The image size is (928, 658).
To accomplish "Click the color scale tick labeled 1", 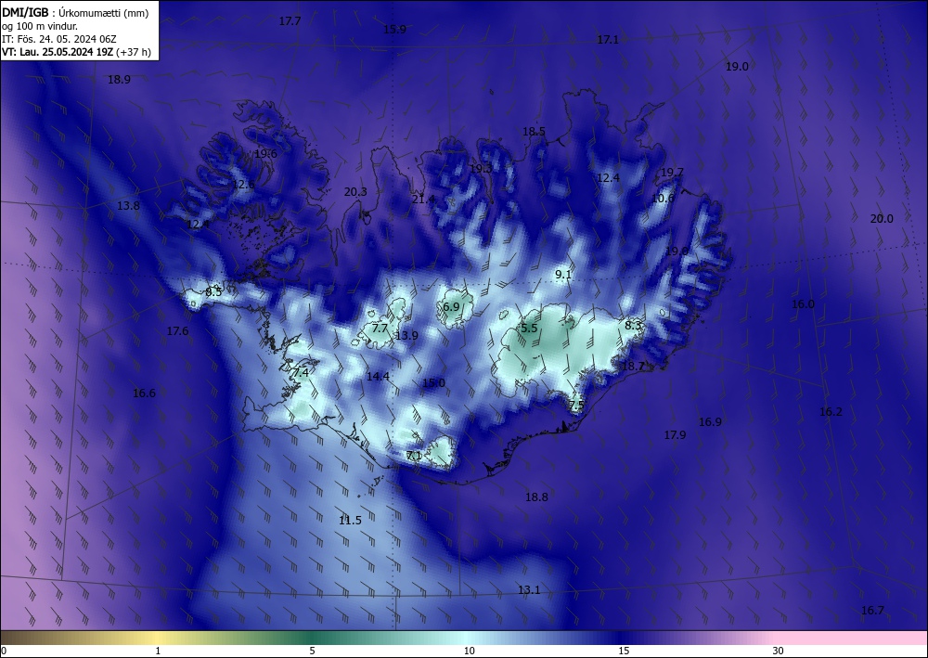I will [x=158, y=652].
